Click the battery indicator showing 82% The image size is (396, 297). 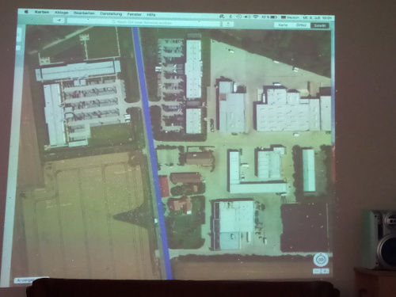(269, 17)
